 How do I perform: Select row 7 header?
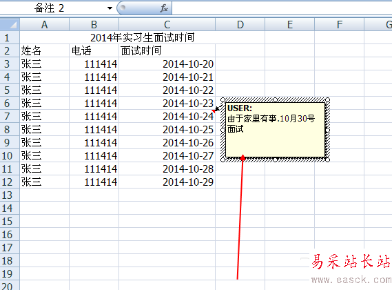click(10, 116)
